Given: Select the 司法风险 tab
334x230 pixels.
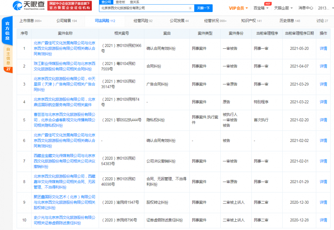Looking at the screenshot, I should [105, 21].
